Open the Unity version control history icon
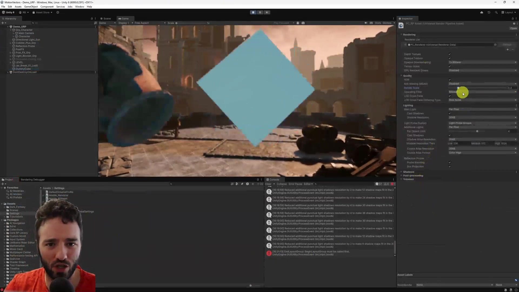The width and height of the screenshot is (519, 292). click(x=489, y=12)
